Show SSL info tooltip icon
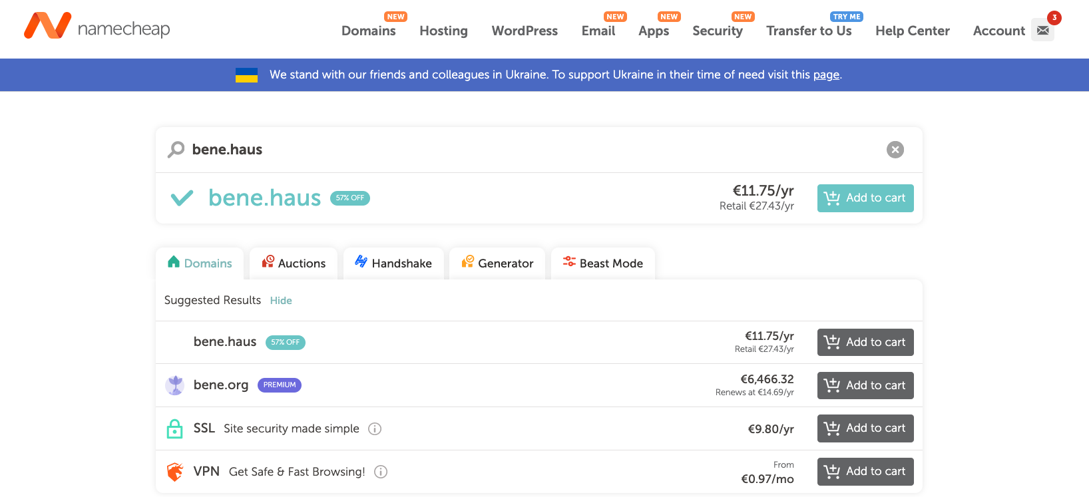The height and width of the screenshot is (497, 1089). [375, 428]
